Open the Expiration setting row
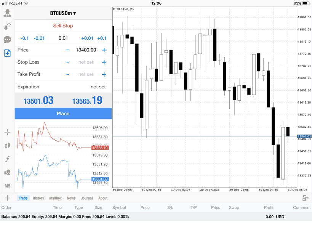Image resolution: width=312 pixels, height=234 pixels. pos(63,87)
